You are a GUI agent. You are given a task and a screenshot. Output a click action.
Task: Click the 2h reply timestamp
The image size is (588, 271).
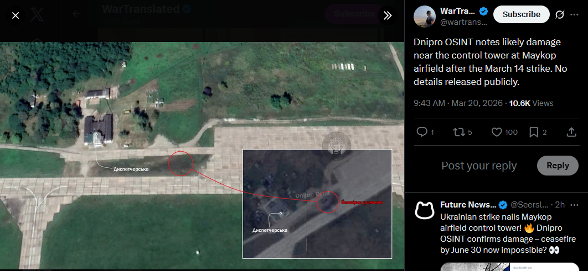click(x=560, y=205)
